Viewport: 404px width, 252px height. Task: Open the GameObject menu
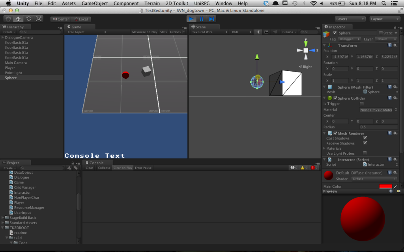click(x=95, y=3)
